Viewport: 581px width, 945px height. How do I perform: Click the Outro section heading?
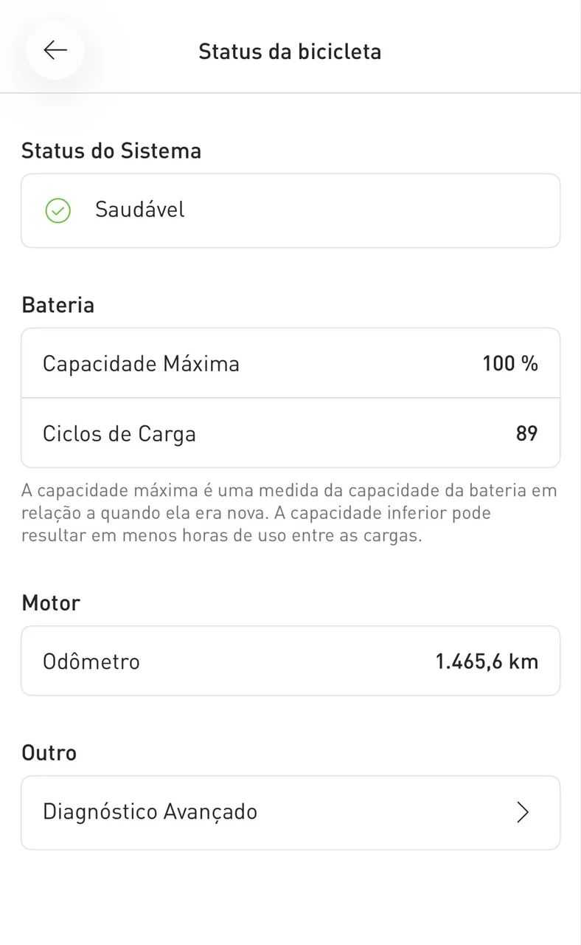pos(49,752)
